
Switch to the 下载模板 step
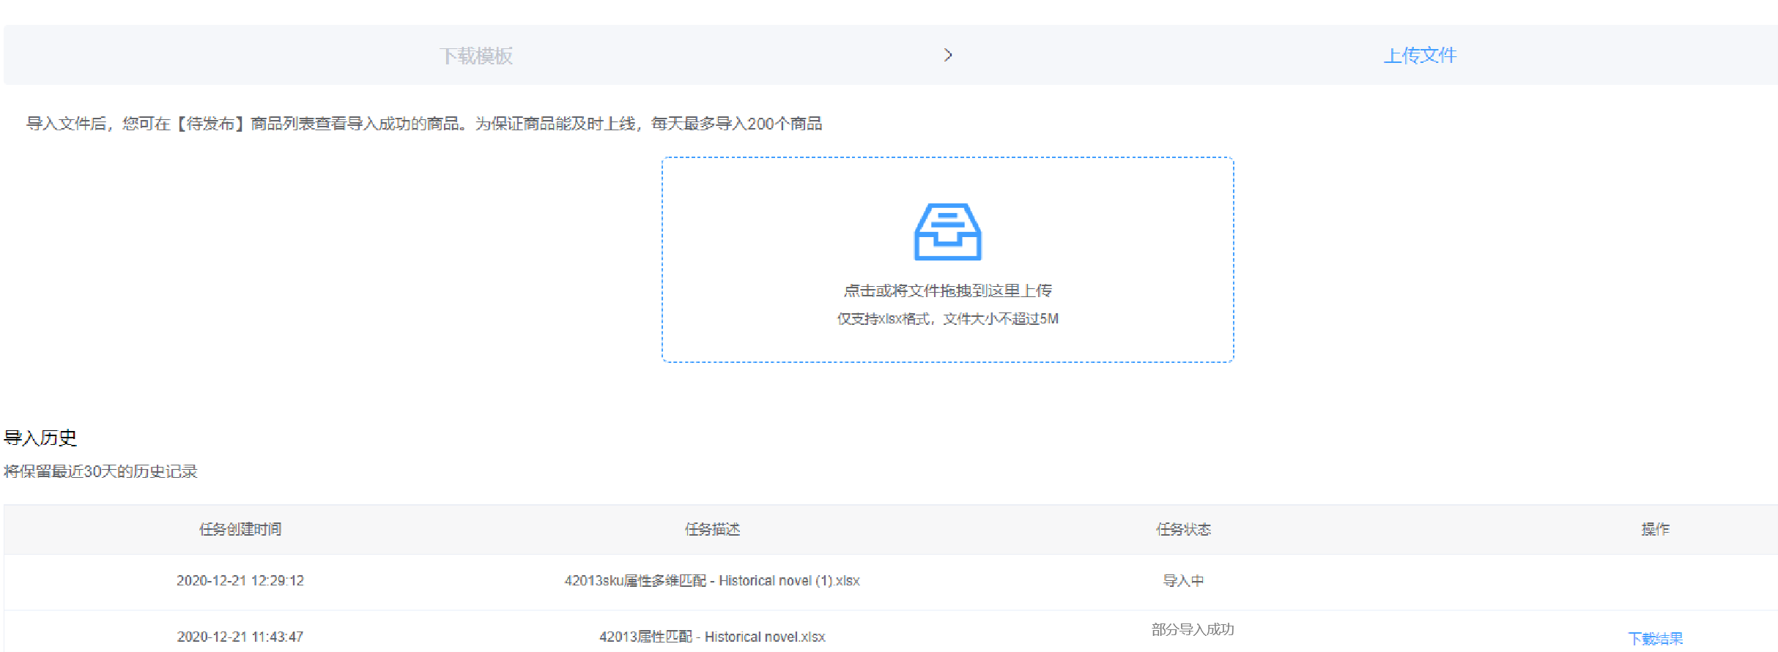tap(476, 56)
